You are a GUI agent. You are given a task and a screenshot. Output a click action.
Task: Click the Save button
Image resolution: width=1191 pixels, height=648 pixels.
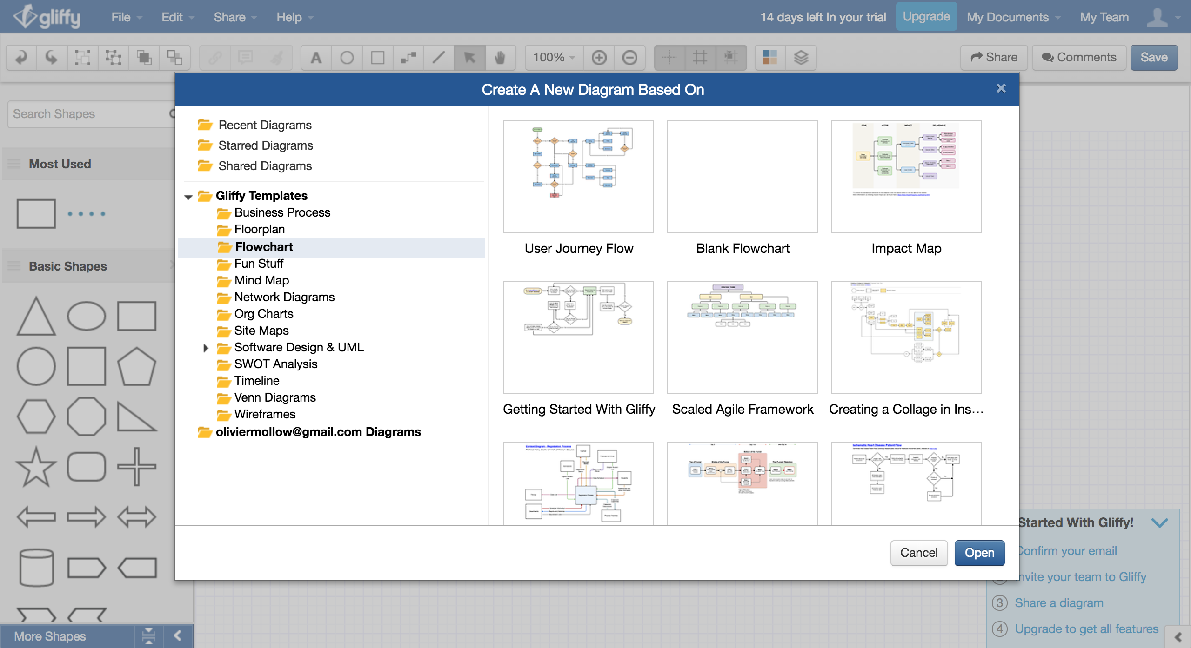point(1154,57)
